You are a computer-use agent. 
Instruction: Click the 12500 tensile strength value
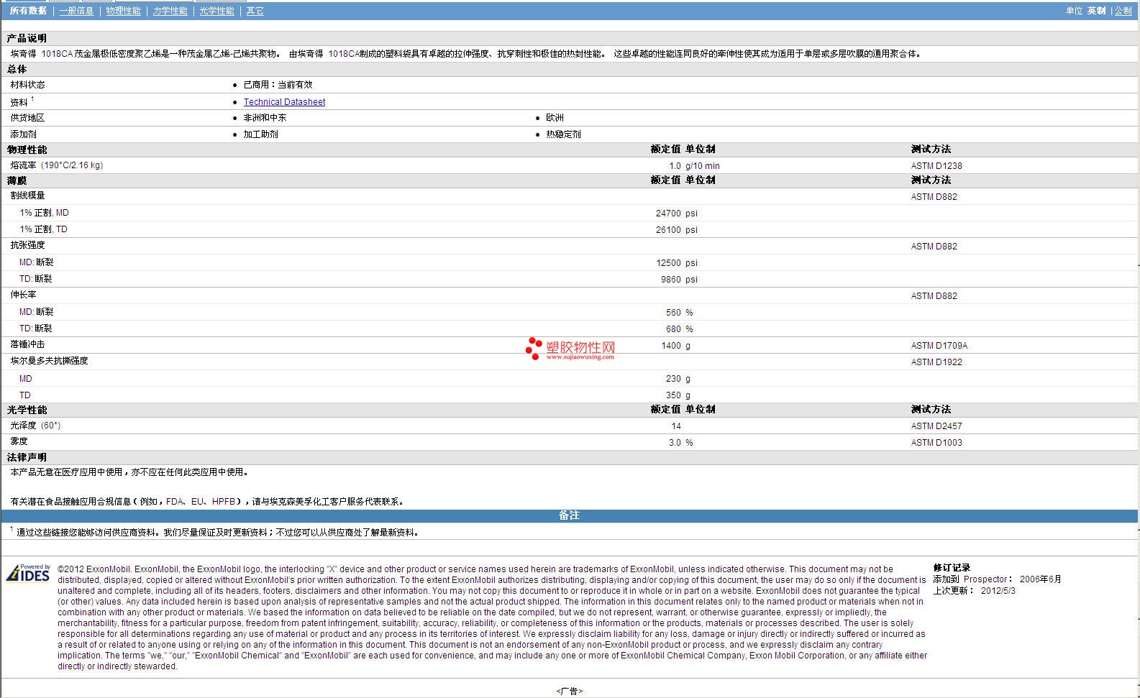pos(668,263)
